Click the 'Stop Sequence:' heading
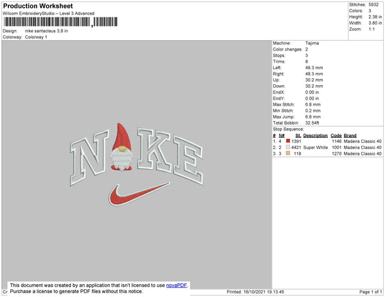This screenshot has width=385, height=297. point(288,129)
